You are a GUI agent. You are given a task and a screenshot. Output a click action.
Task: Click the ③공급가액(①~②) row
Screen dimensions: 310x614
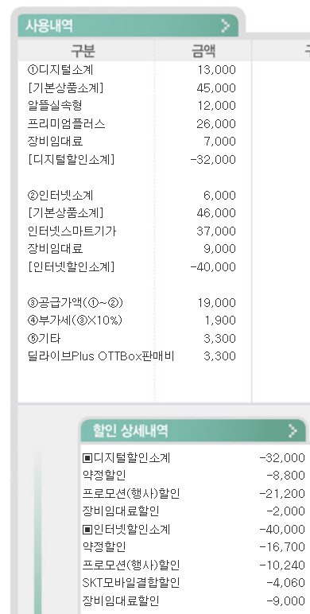click(x=131, y=303)
